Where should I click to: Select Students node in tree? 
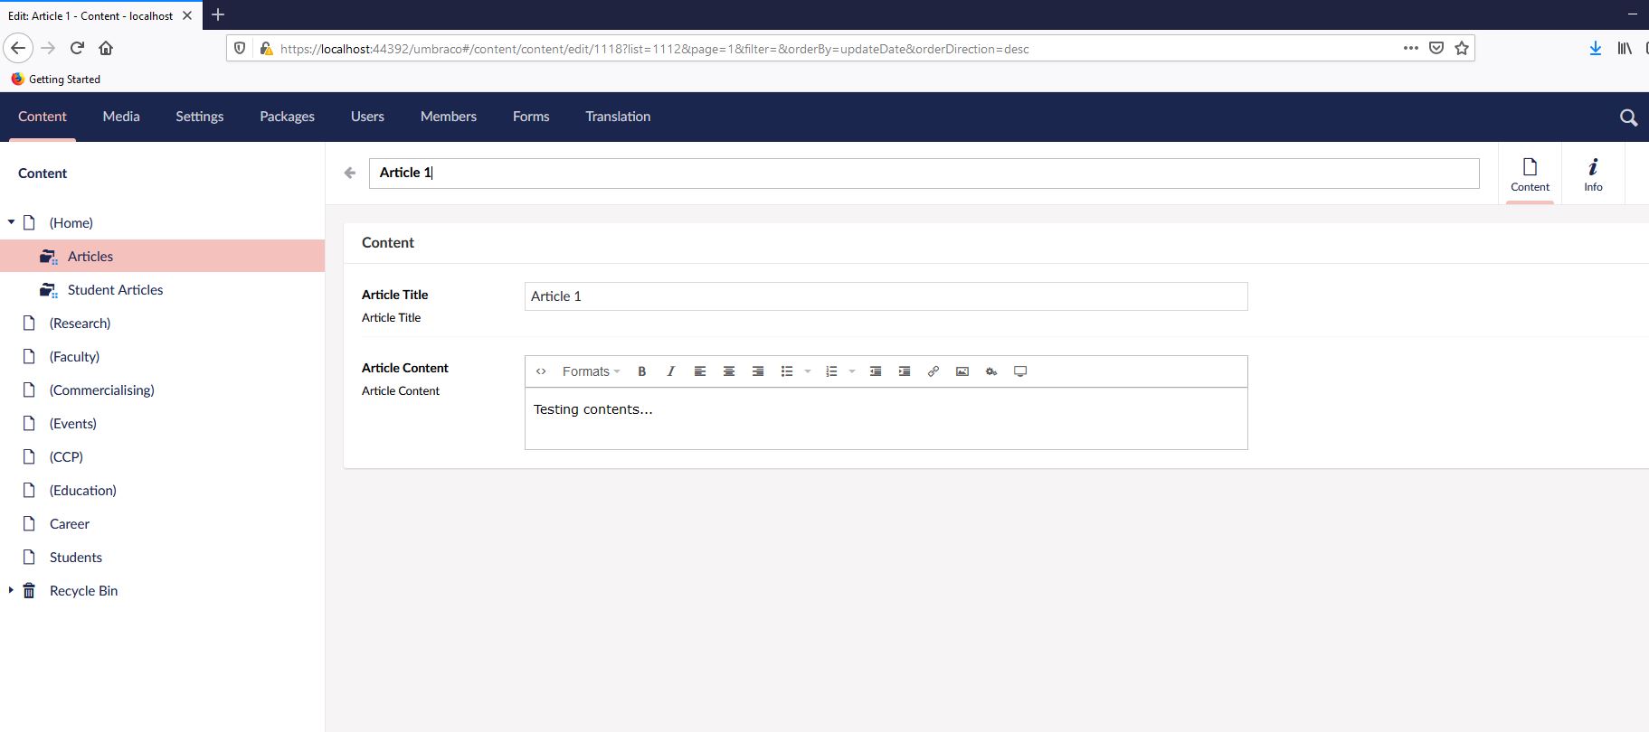[x=76, y=558]
